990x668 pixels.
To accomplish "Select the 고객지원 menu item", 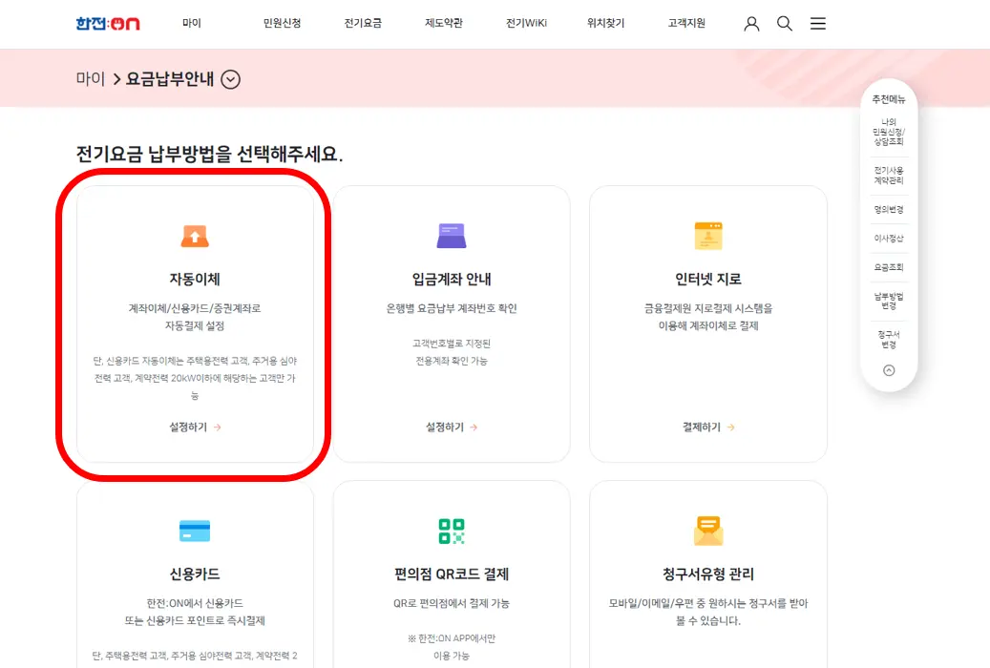I will (687, 24).
